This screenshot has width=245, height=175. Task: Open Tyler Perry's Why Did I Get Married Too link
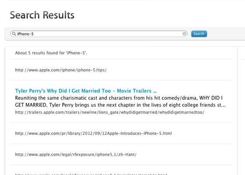click(x=86, y=91)
